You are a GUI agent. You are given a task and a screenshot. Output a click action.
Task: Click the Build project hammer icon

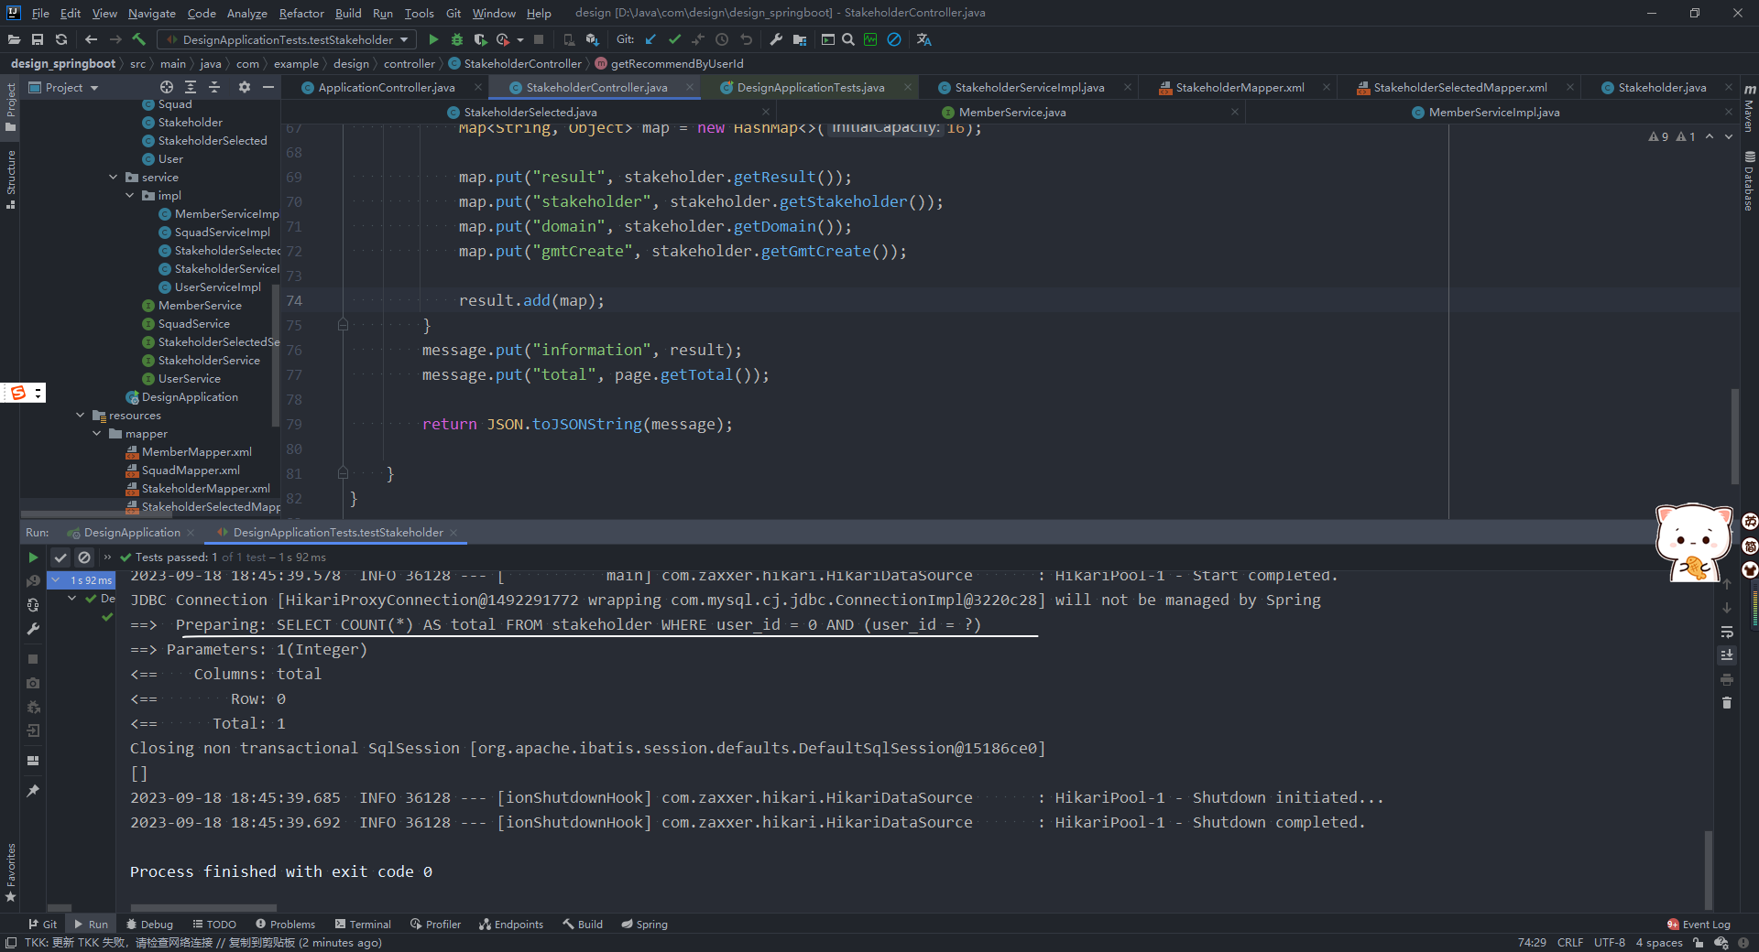pos(139,39)
